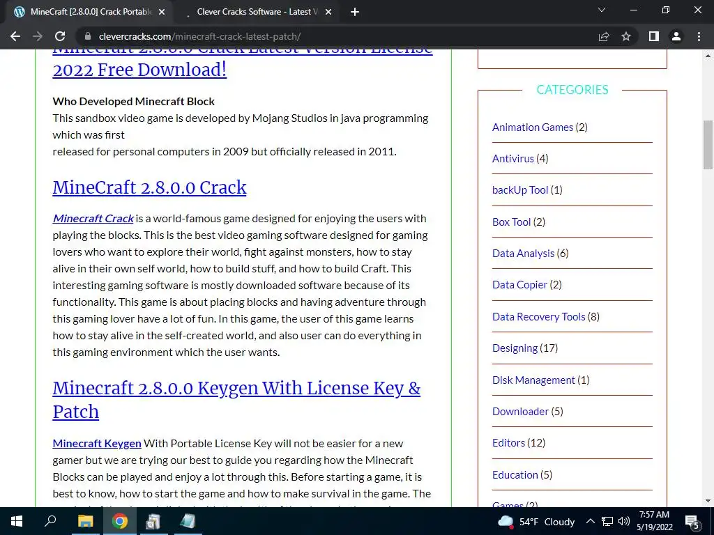Open the notification center icon

(692, 522)
